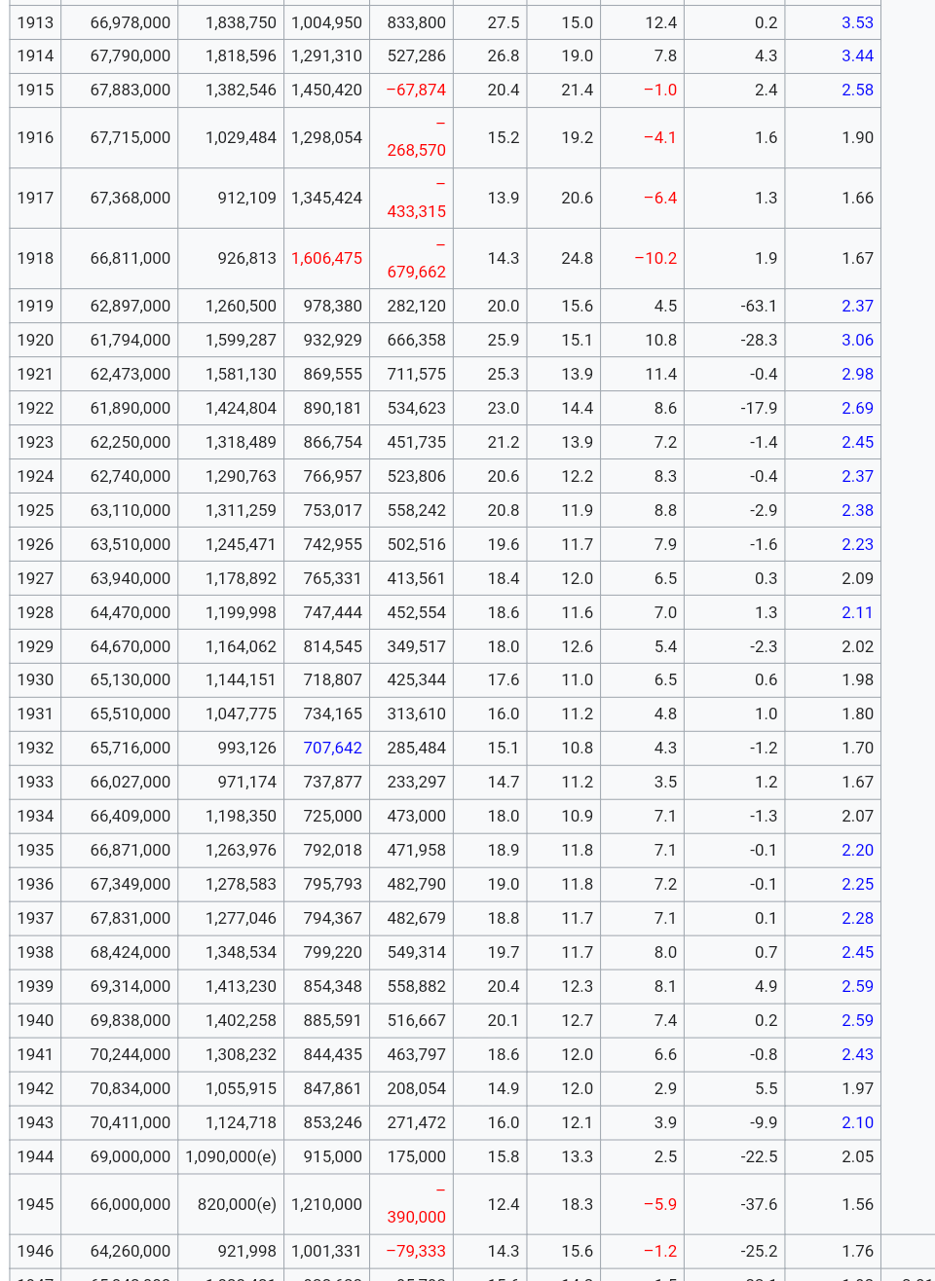Click the 2.37 link in the 1924 row
Screen dimensions: 935x1281
(857, 477)
